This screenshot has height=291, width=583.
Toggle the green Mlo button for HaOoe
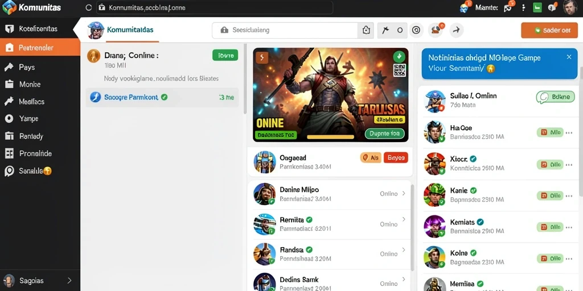(x=550, y=132)
